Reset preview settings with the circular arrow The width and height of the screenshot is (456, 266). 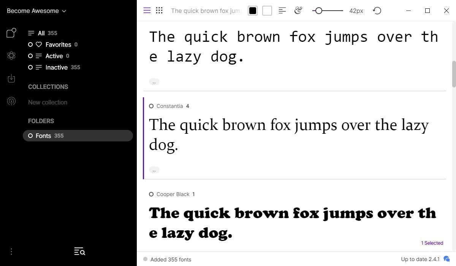(x=377, y=11)
